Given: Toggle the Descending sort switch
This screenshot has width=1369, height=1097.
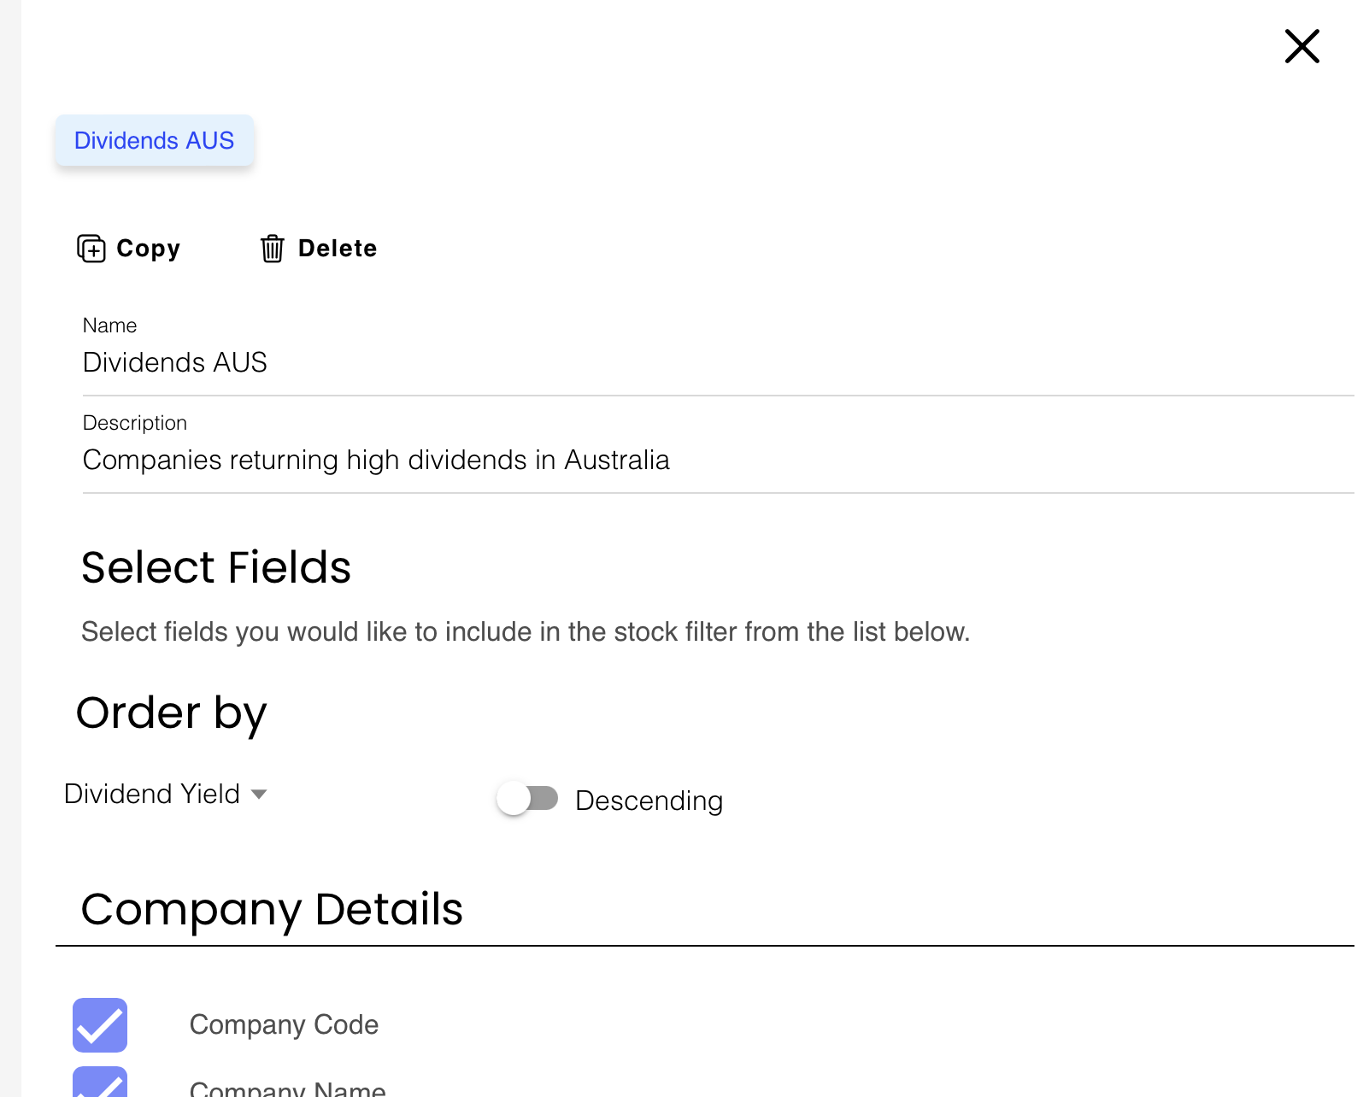Looking at the screenshot, I should pyautogui.click(x=527, y=799).
